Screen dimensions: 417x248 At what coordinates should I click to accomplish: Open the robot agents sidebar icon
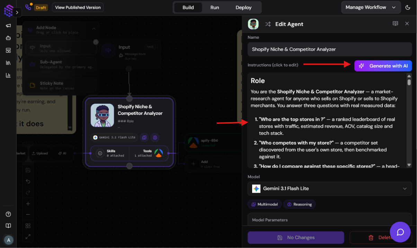(8, 38)
